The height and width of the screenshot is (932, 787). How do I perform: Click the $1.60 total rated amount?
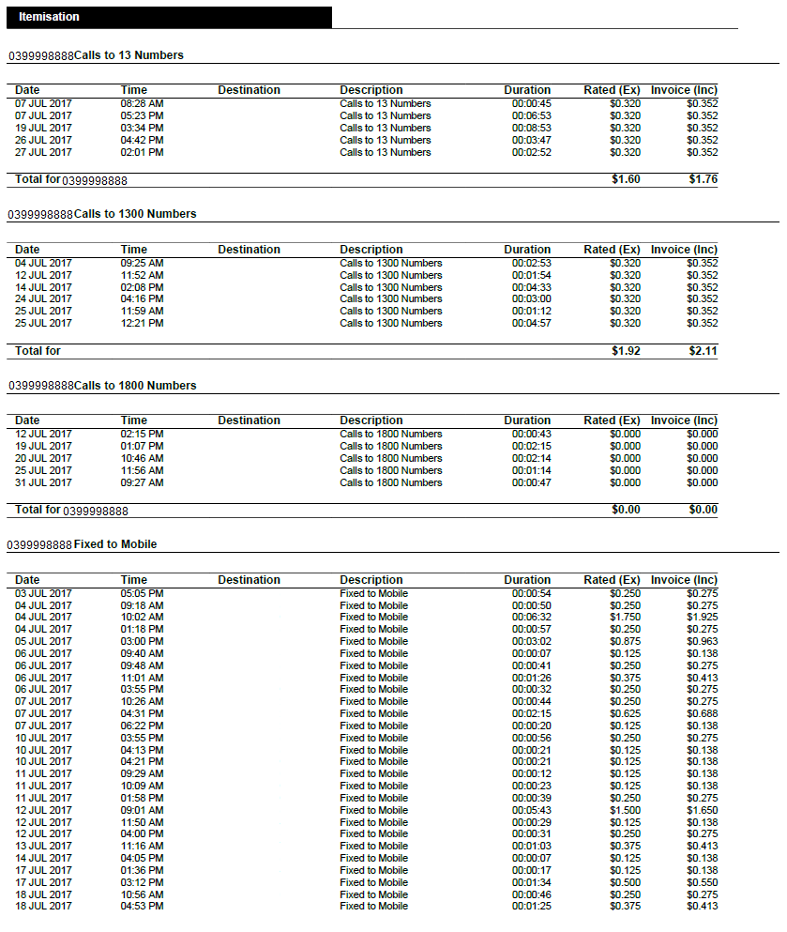tap(626, 179)
